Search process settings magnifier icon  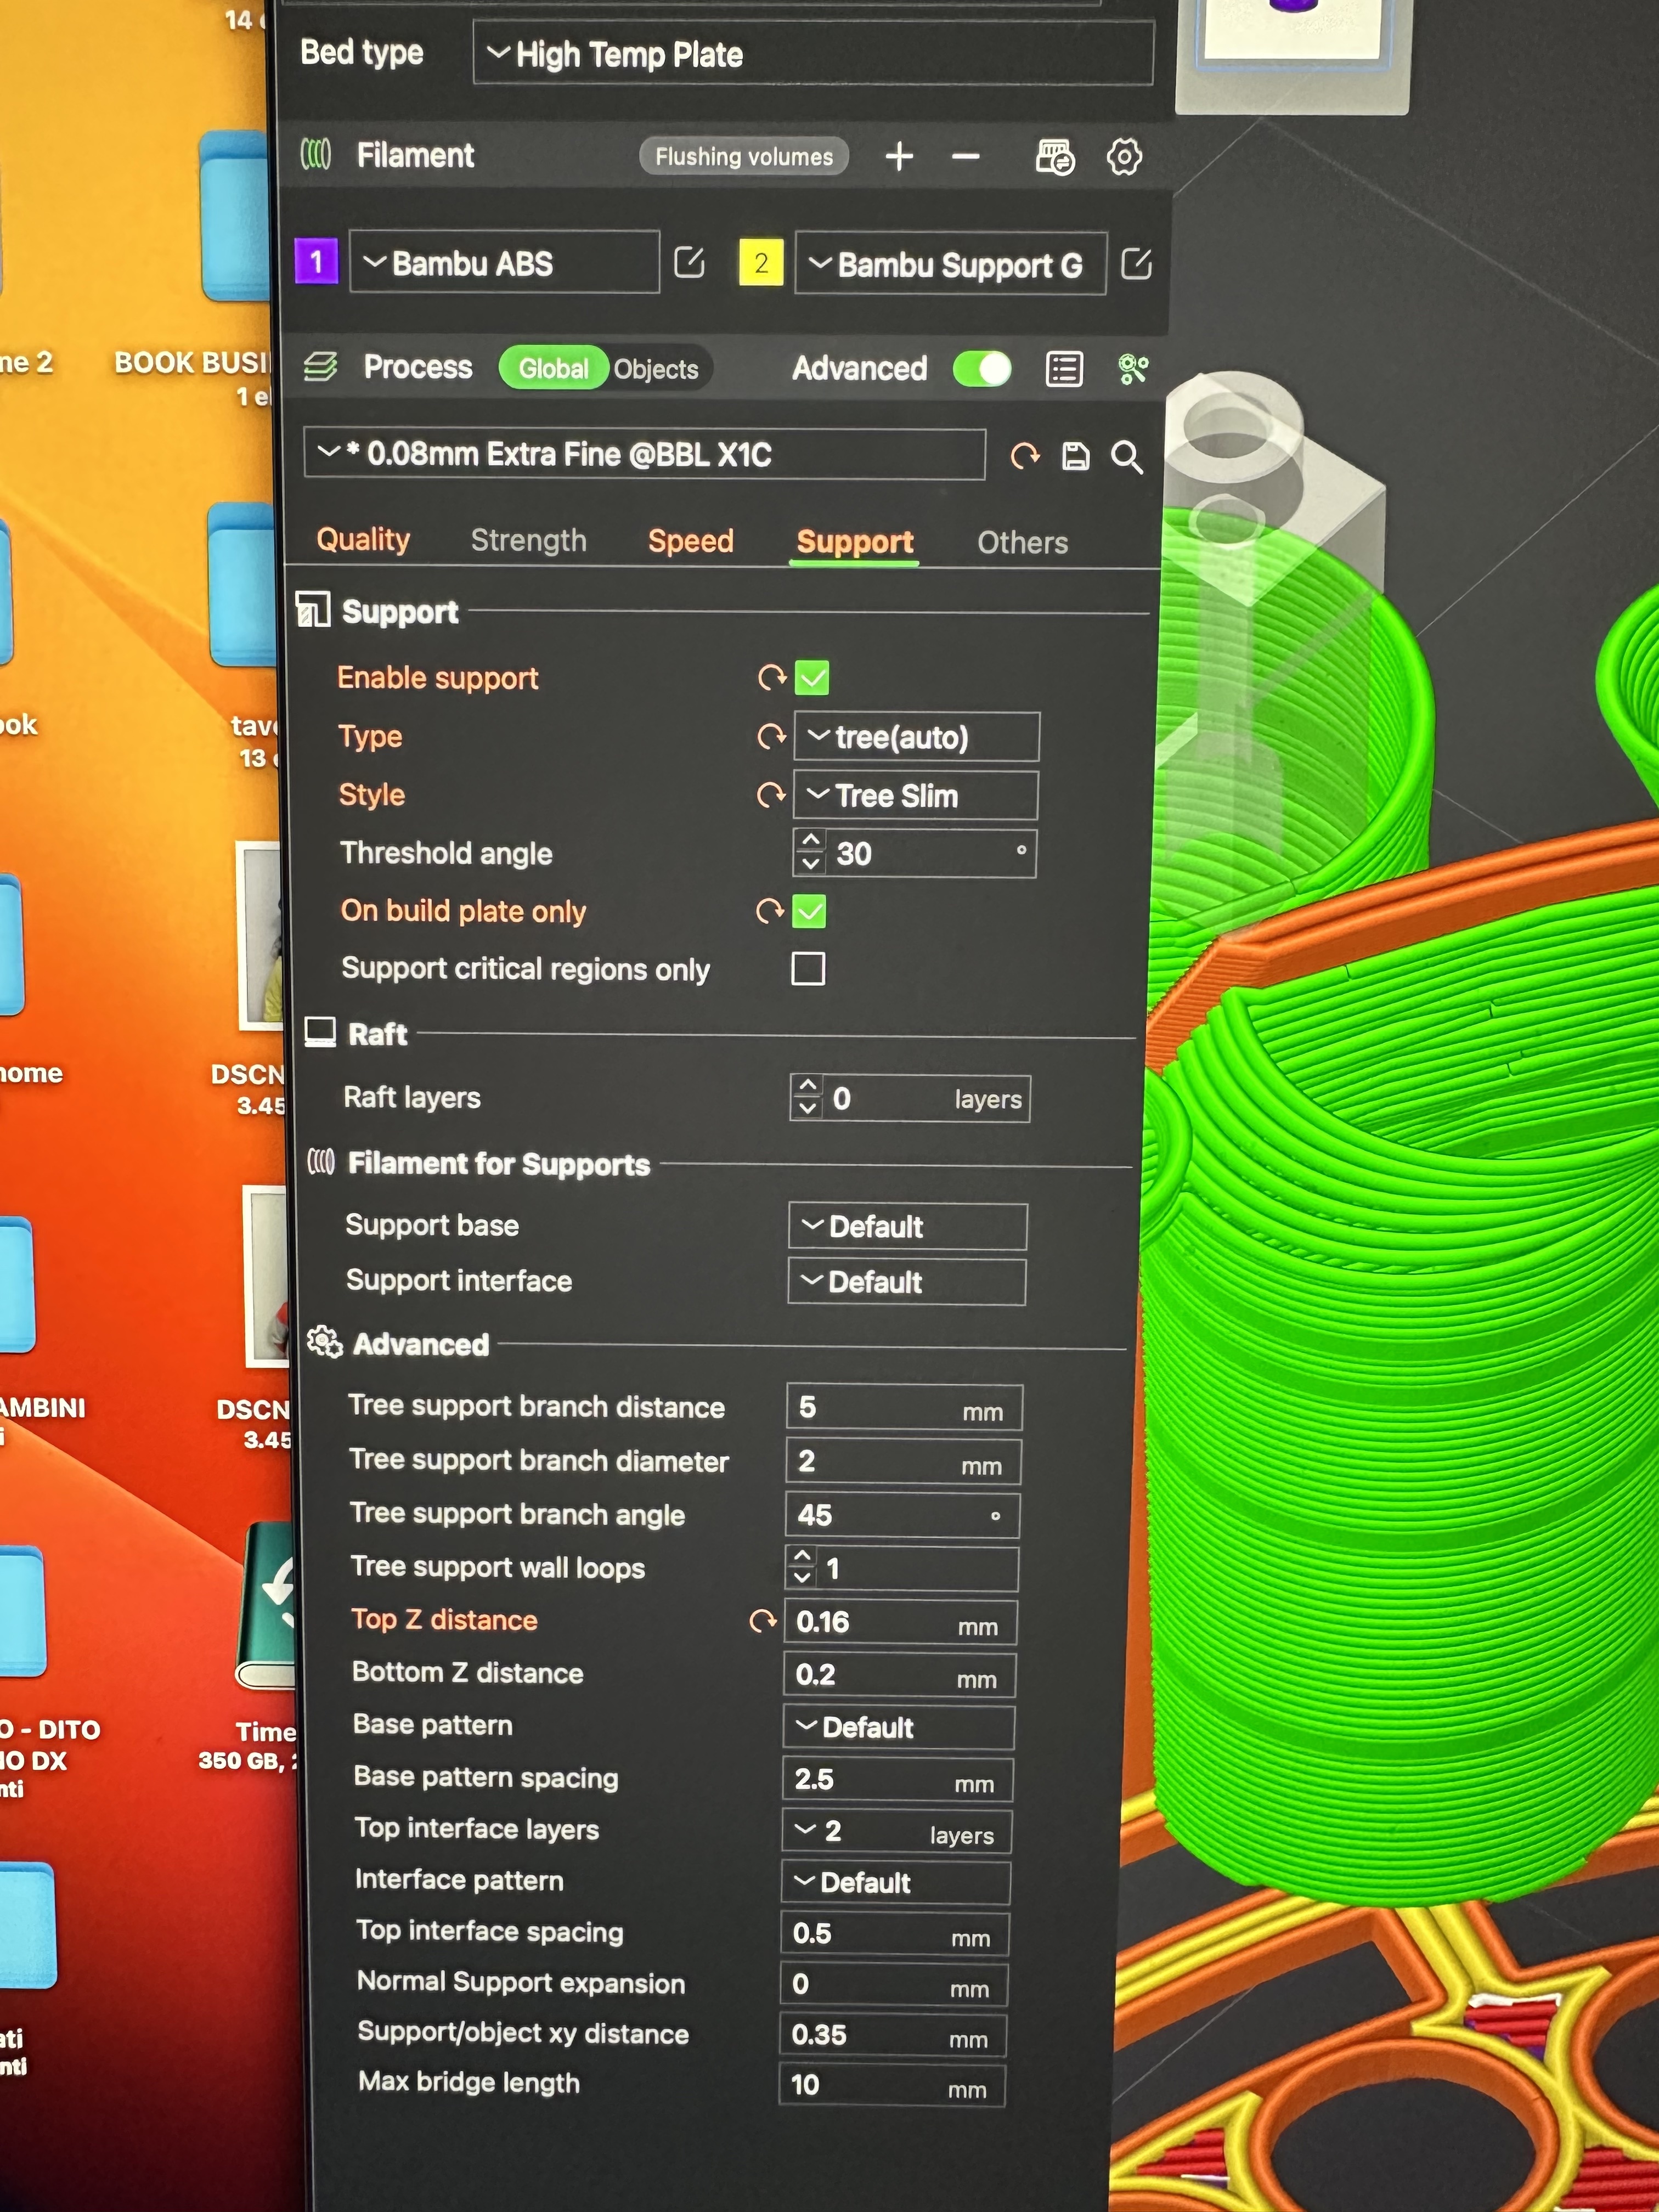(x=1127, y=457)
